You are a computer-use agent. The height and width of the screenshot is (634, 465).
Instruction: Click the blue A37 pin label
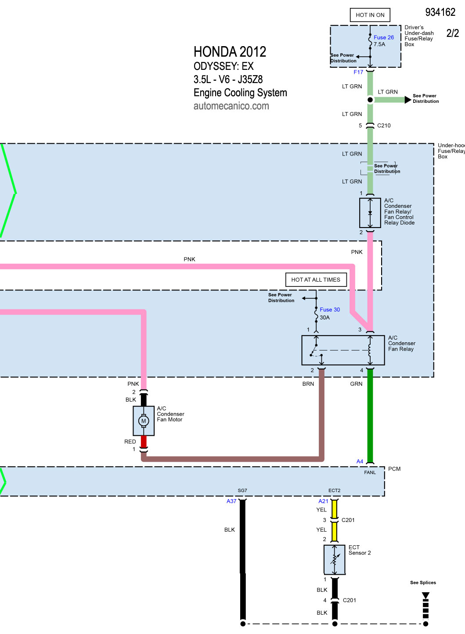tap(231, 501)
